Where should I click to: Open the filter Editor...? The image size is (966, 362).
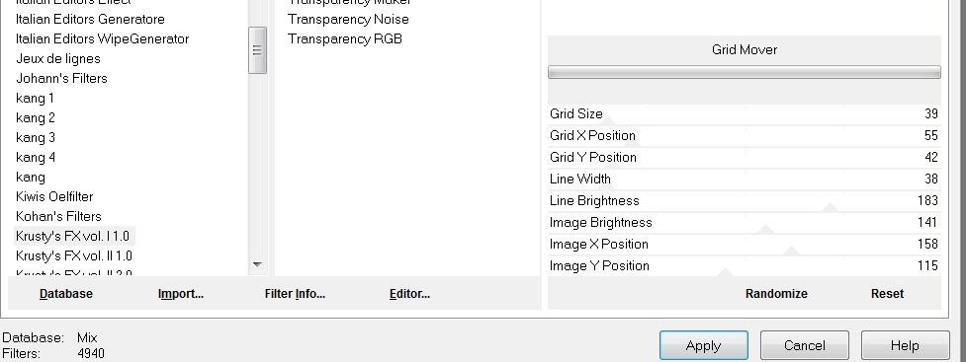click(409, 294)
